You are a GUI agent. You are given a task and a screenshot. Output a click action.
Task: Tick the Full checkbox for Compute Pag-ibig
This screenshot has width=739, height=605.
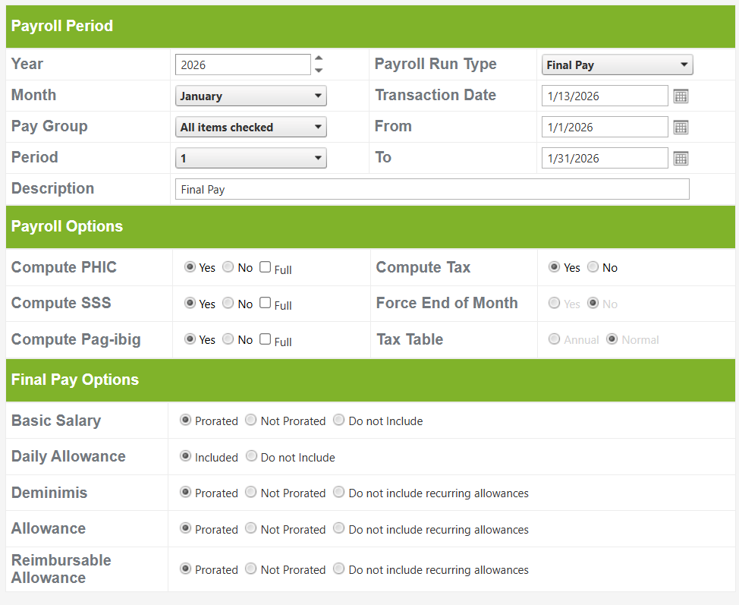265,339
